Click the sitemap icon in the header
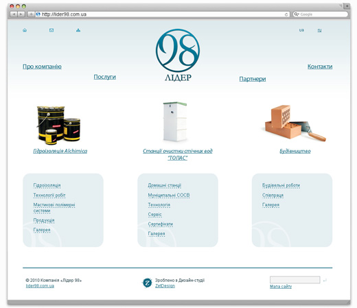 pyautogui.click(x=78, y=30)
